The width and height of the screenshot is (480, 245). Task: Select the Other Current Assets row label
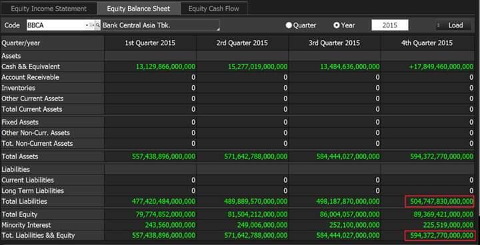(33, 99)
